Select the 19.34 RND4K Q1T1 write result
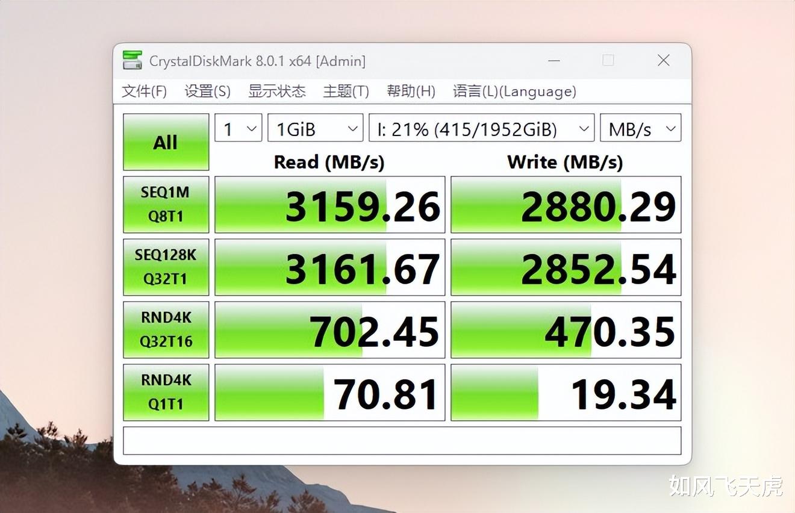The image size is (795, 513). click(566, 393)
